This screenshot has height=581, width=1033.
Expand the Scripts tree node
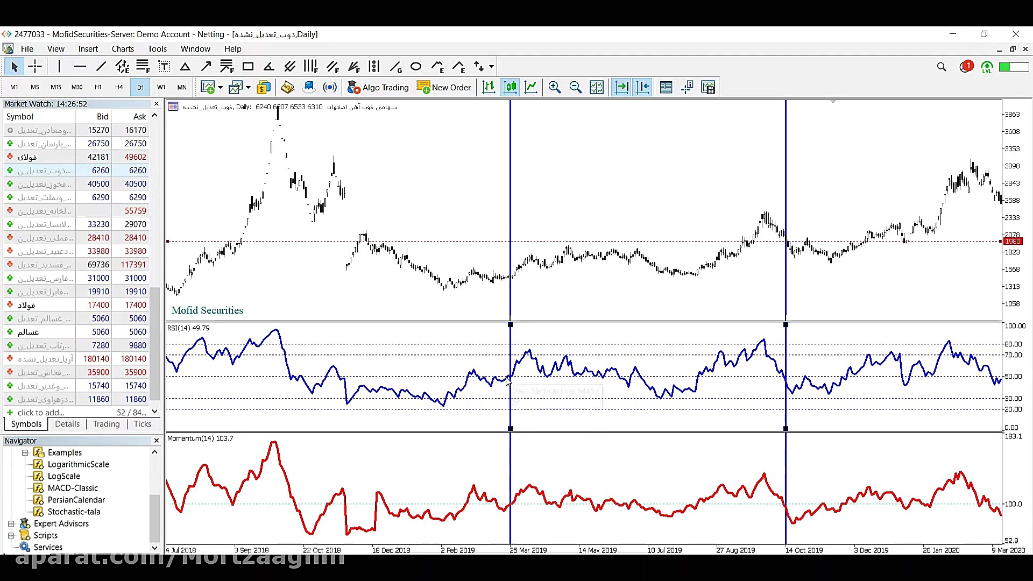(x=11, y=535)
